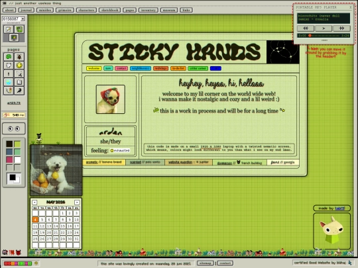Click the rainbow color strip in status bar
Viewport: 358px width, 268px height.
(x=18, y=263)
